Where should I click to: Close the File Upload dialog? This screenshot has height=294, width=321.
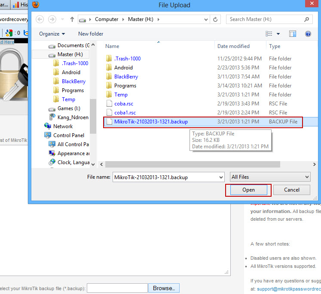point(312,3)
